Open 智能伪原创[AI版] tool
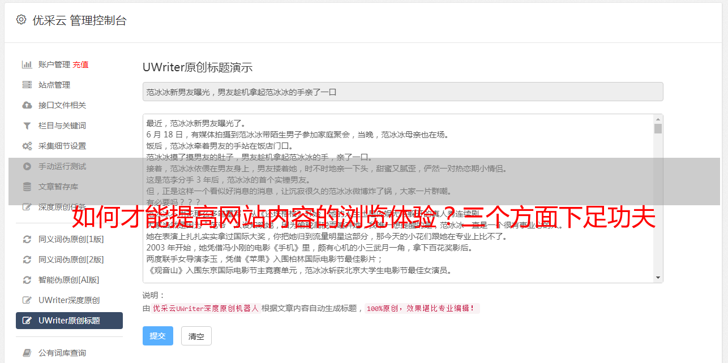 click(x=69, y=280)
